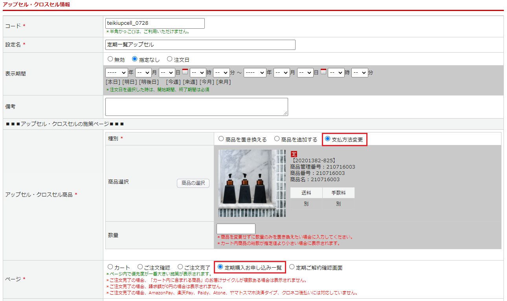507x301 pixels.
Task: Open the start month dropdown
Action: 143,73
